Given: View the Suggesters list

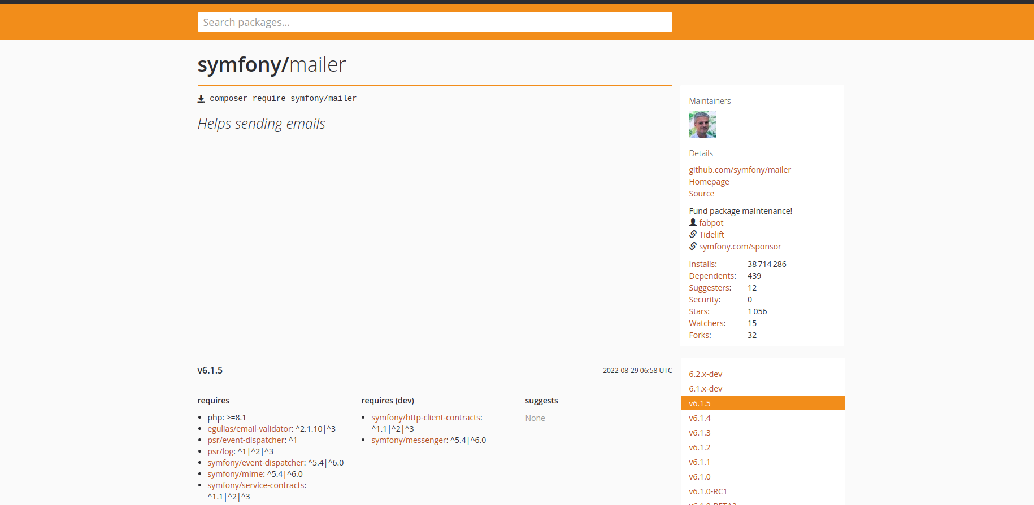Looking at the screenshot, I should tap(710, 288).
